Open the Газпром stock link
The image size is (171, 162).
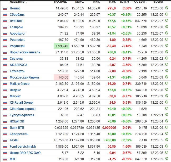16,27
